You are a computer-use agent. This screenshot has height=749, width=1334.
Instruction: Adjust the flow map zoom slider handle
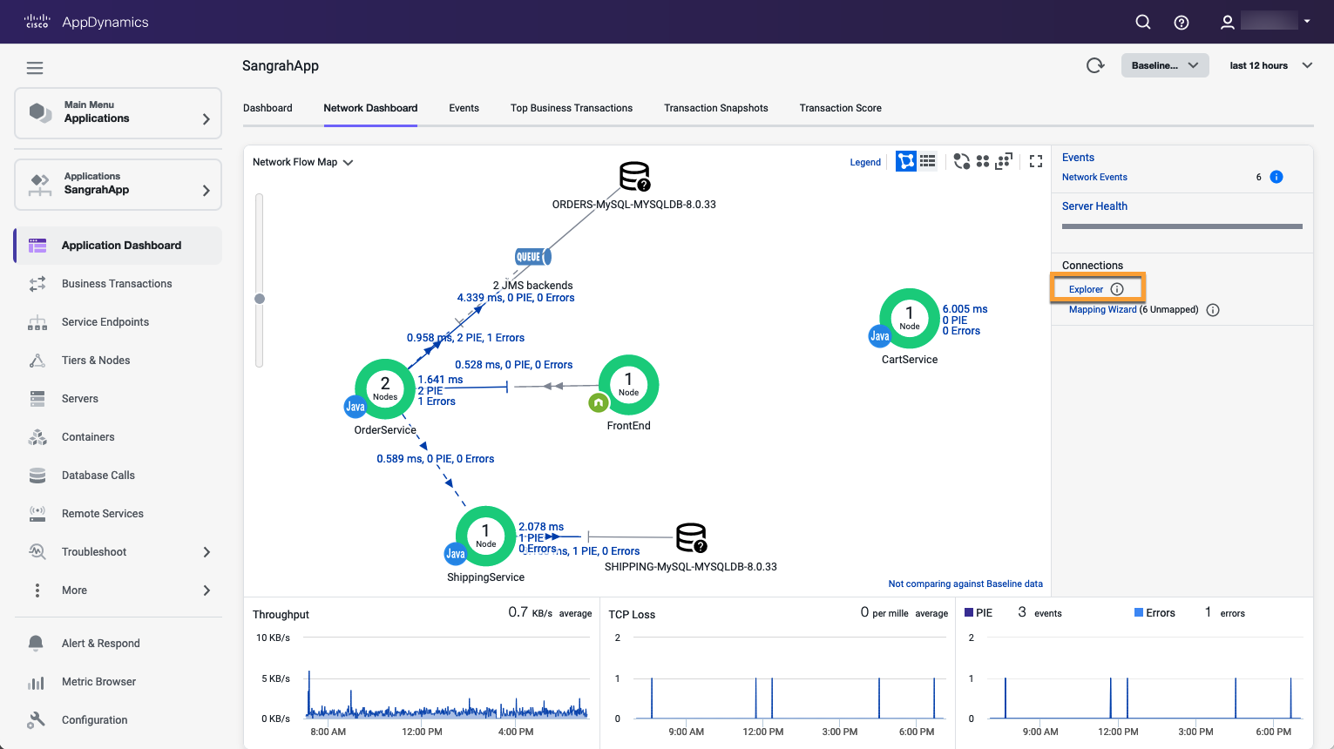tap(259, 299)
